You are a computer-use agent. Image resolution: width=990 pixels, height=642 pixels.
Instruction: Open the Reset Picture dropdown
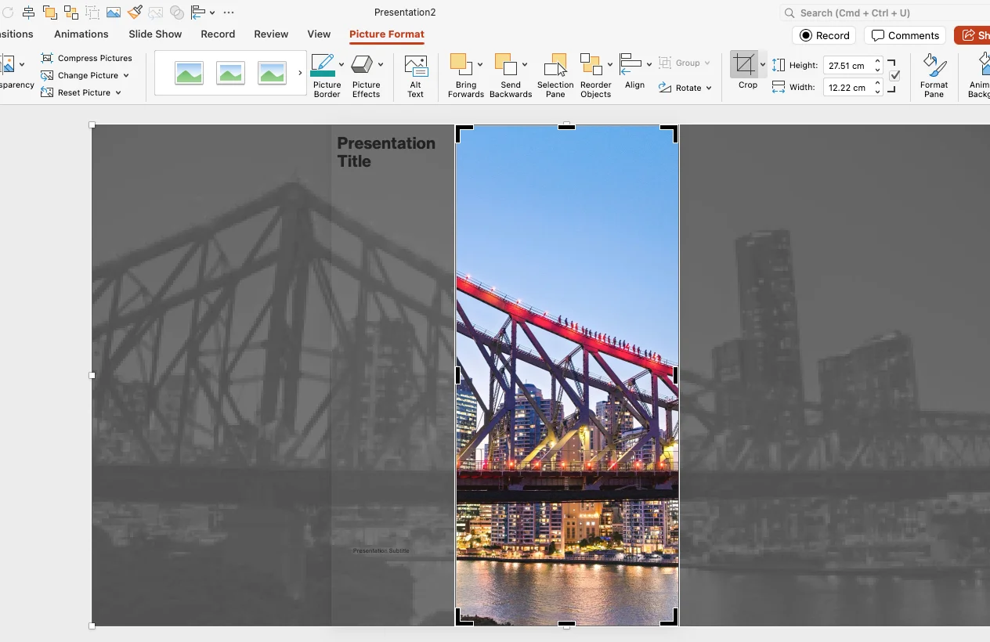click(81, 92)
